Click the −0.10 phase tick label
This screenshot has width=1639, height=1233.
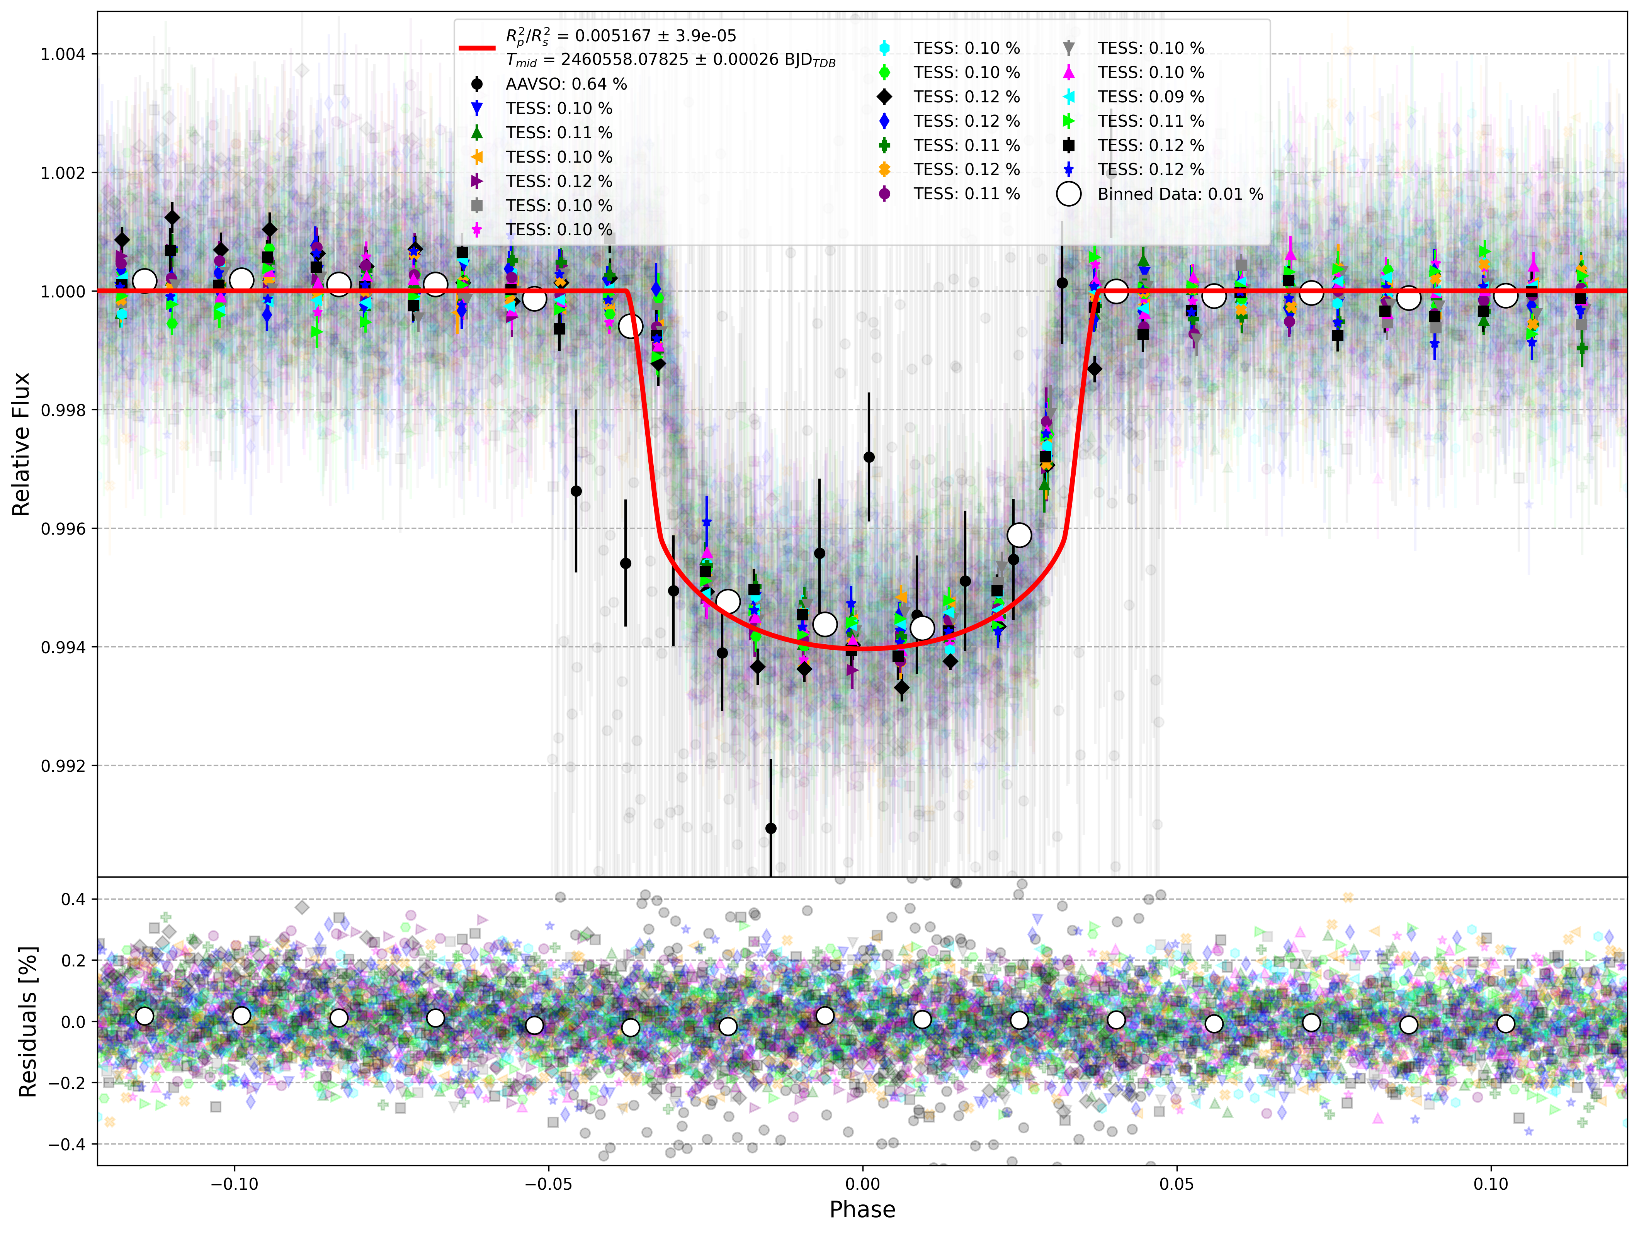tap(234, 1184)
